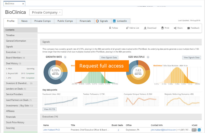Screen dimensions: 205x133
Task: Click the Size Multiple donut chart
Action: (x=138, y=72)
